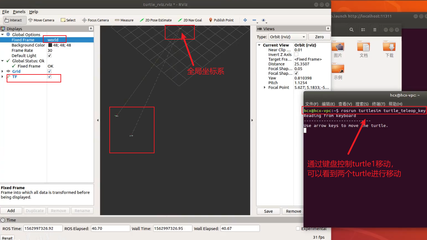Expand the Focal Point property
427x240 pixels.
point(265,87)
